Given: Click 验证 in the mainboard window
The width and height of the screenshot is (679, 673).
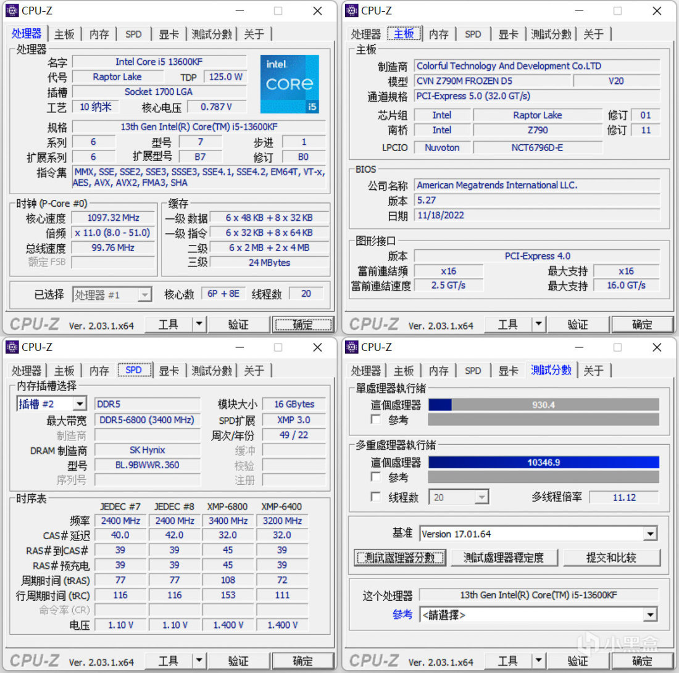Looking at the screenshot, I should [578, 324].
